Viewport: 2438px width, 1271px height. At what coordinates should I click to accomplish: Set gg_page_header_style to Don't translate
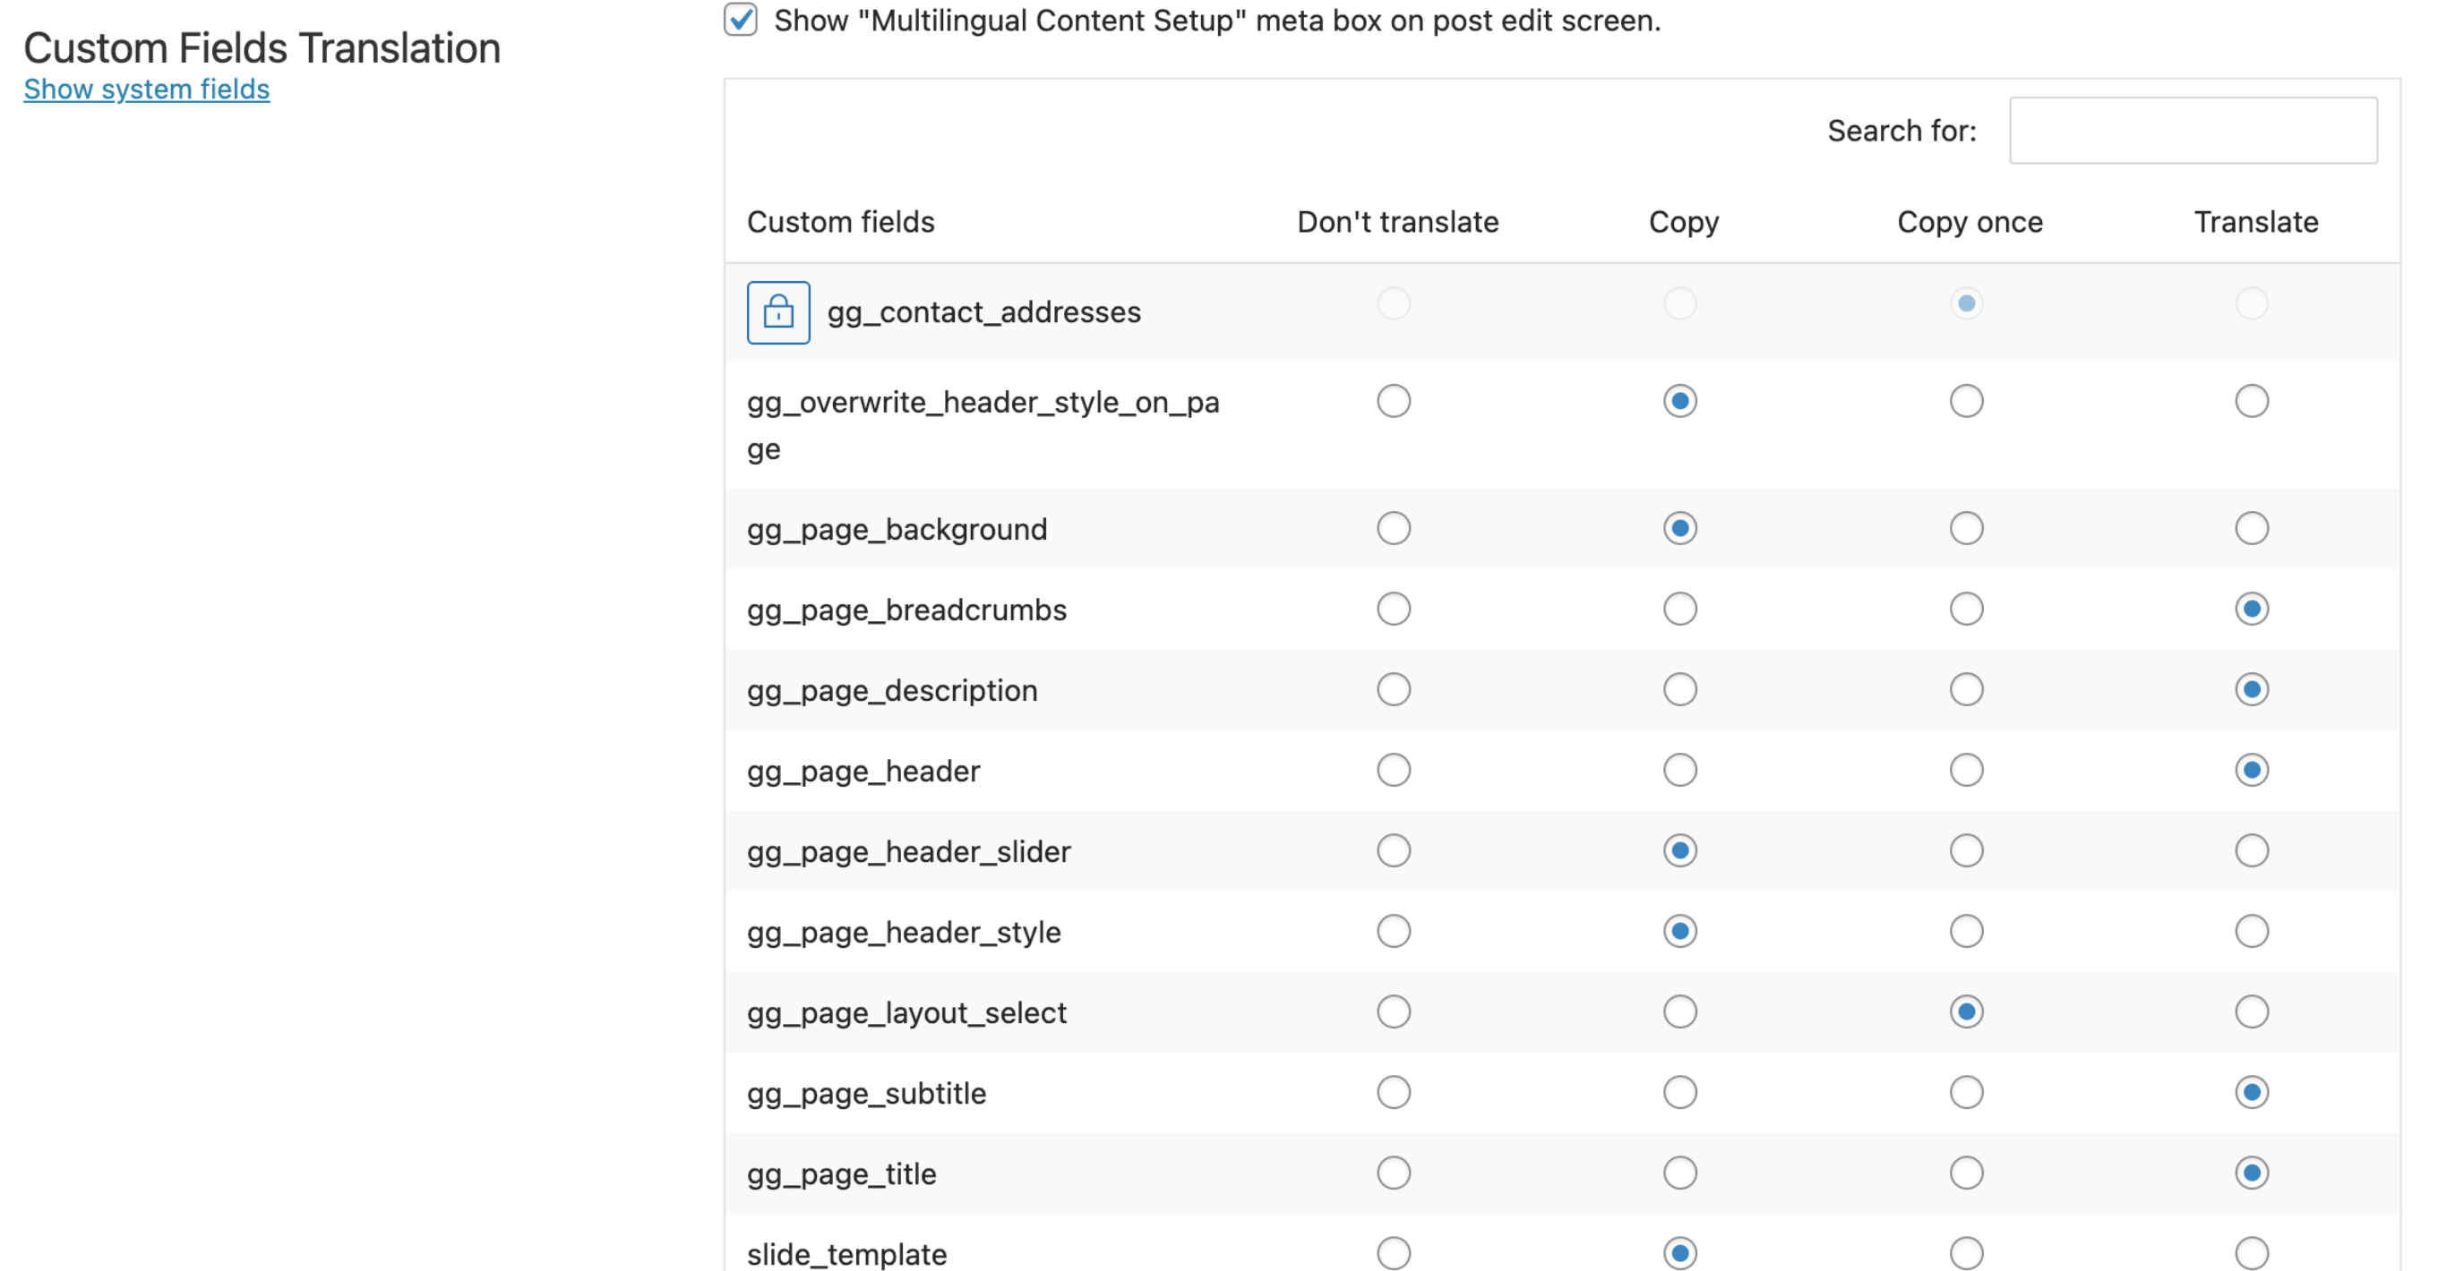[x=1393, y=932]
